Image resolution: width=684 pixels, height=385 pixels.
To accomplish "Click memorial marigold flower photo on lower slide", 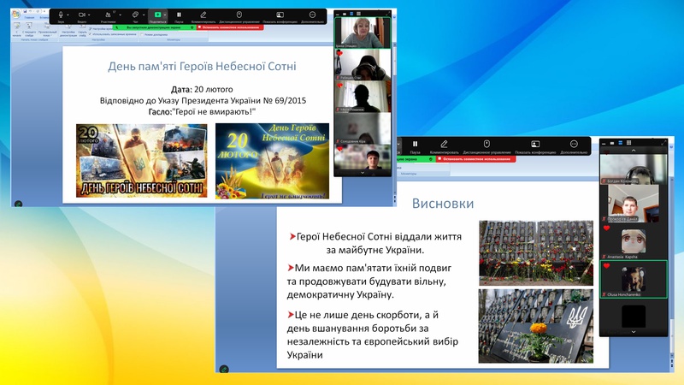I will (536, 326).
